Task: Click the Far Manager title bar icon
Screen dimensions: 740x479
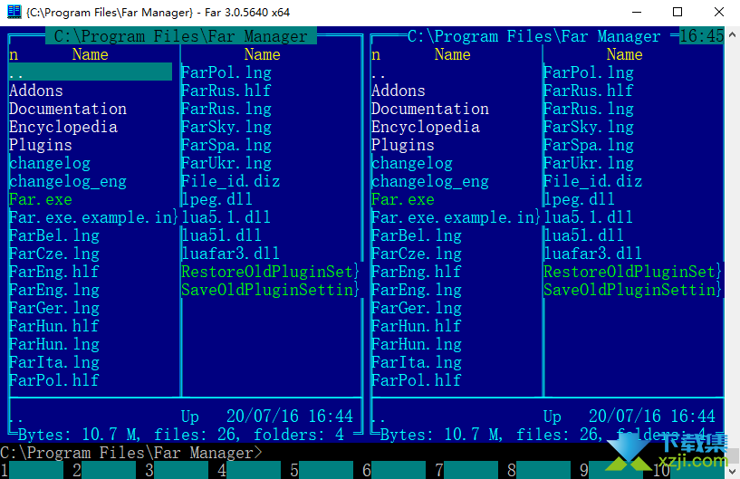Action: point(14,12)
